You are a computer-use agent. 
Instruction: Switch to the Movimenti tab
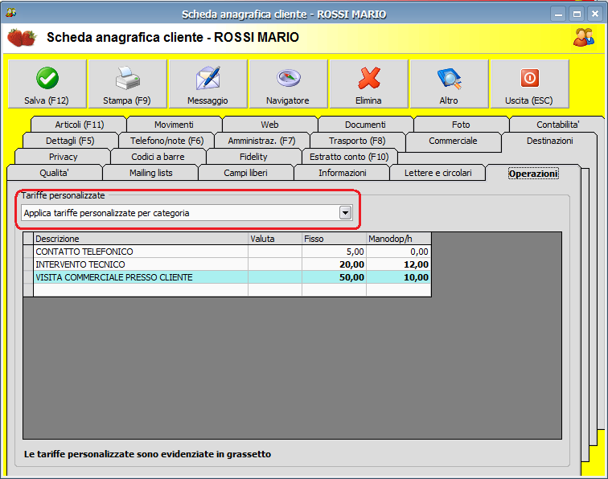point(174,125)
